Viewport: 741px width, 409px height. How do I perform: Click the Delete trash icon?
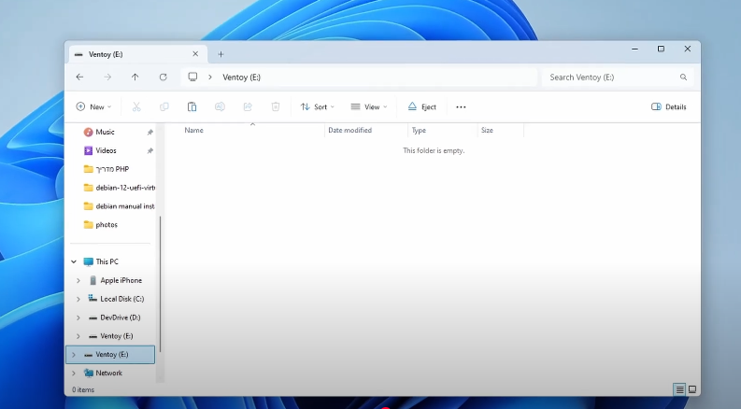[x=276, y=106]
